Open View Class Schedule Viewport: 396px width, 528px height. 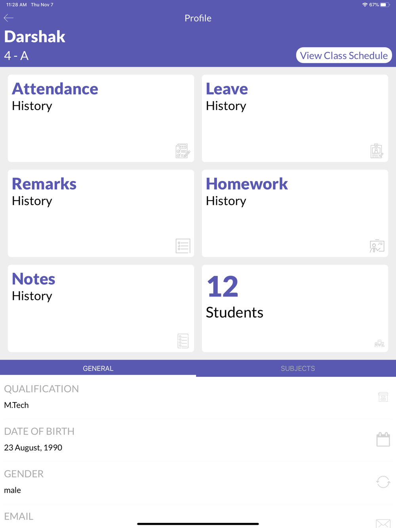point(344,55)
